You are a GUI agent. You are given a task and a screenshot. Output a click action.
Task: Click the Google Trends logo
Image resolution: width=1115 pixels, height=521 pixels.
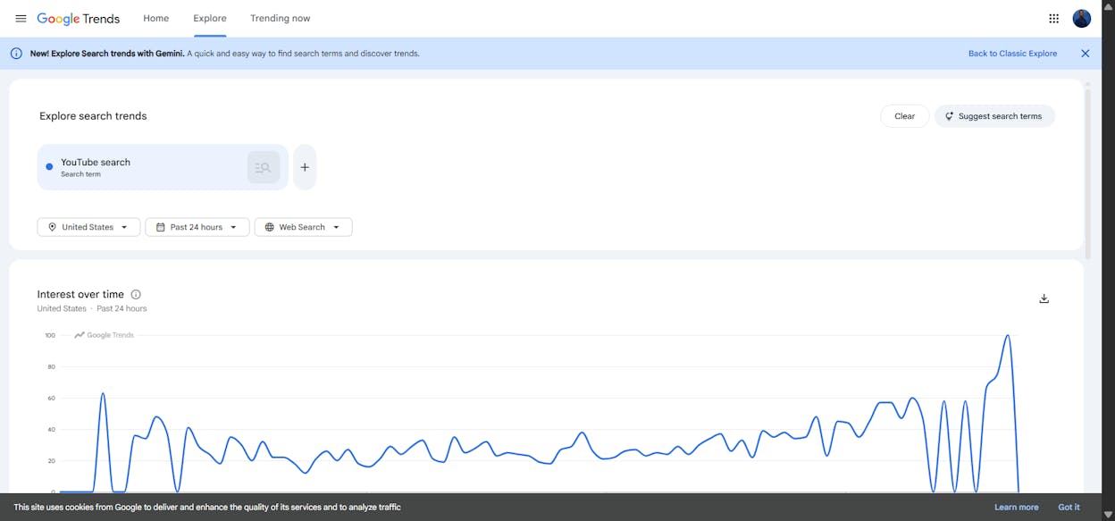click(x=79, y=18)
